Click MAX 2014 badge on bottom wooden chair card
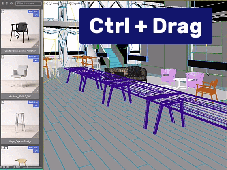 [x=33, y=147]
